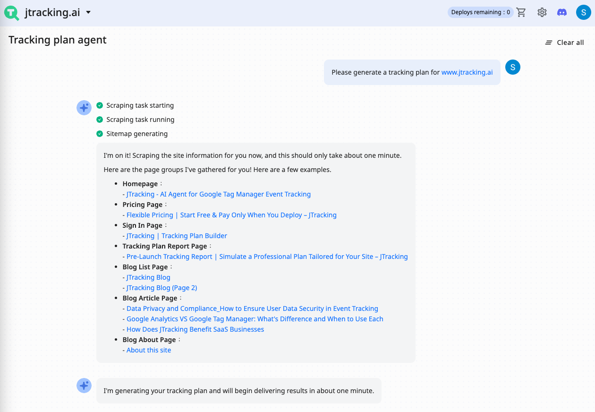Open the Discord icon in header

[x=562, y=12]
